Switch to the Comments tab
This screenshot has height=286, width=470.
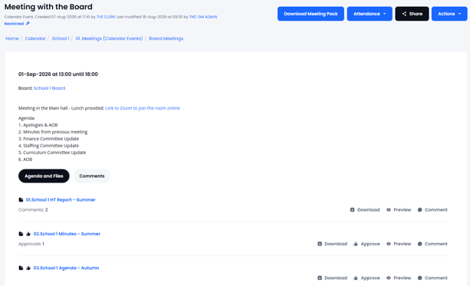click(x=92, y=176)
